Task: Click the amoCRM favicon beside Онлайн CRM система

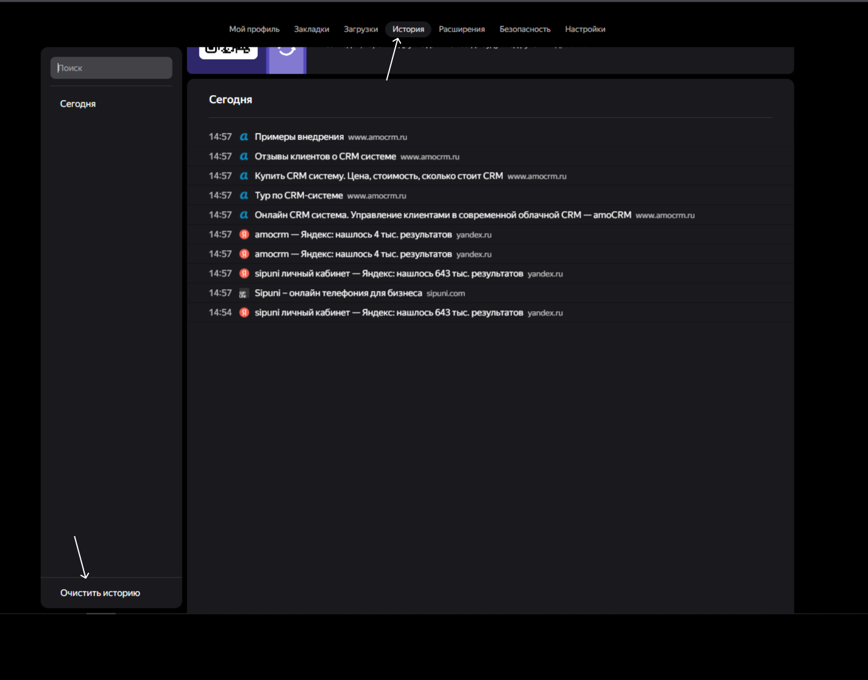Action: click(x=244, y=215)
